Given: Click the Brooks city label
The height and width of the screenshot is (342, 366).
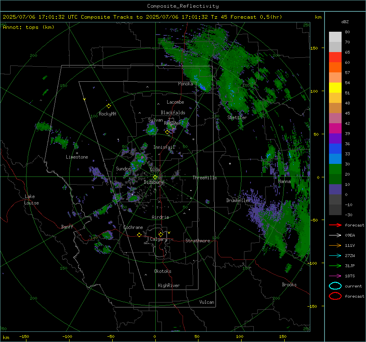Looking at the screenshot, I should 289,285.
